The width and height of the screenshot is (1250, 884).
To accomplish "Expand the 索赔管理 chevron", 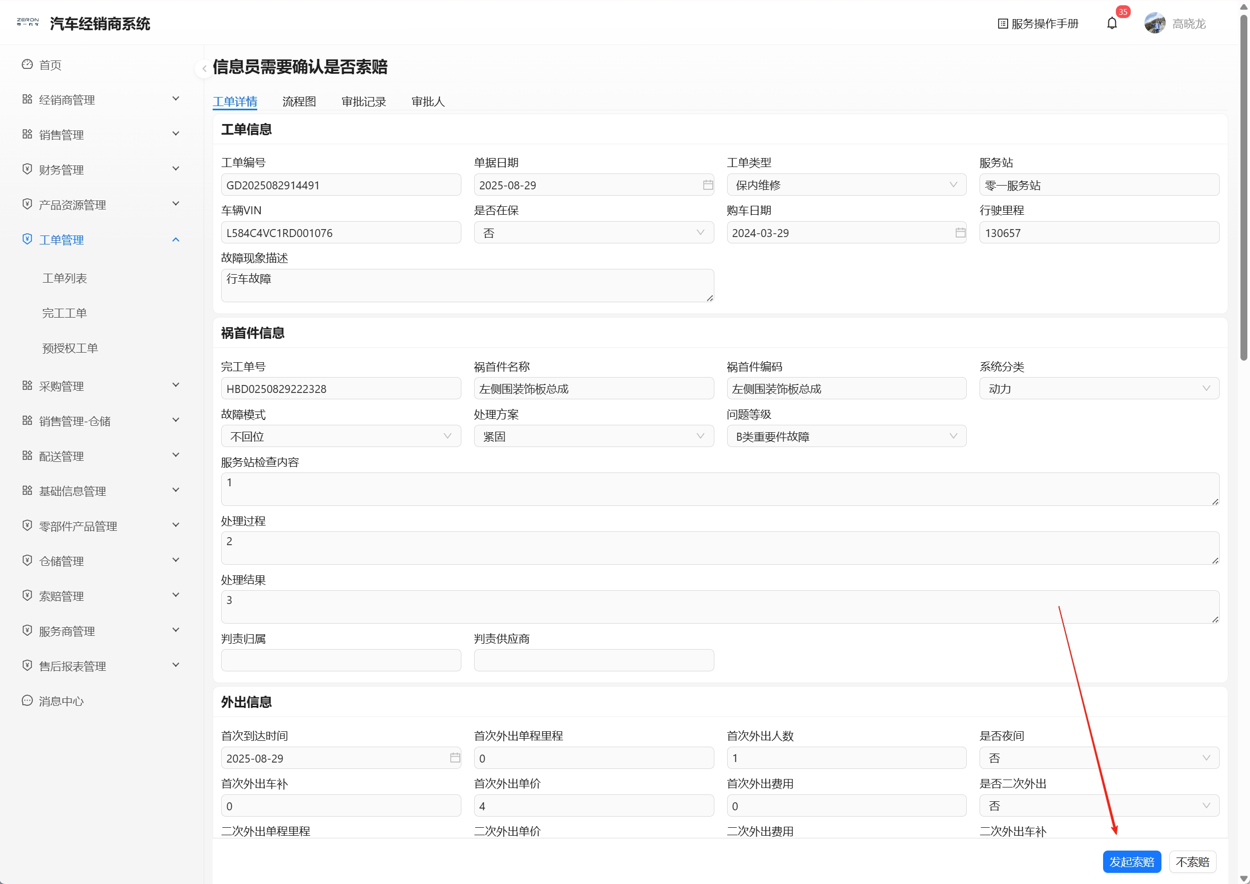I will tap(176, 595).
